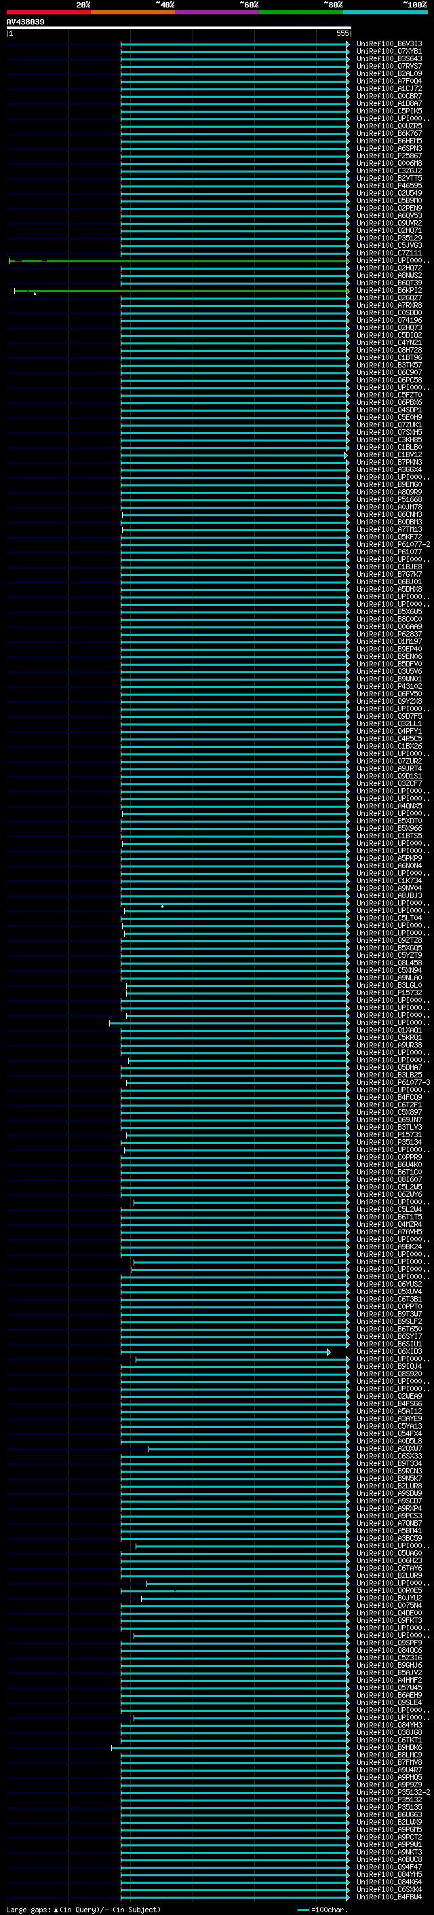Open hit UniRef100_P46595
The height and width of the screenshot is (1915, 434).
click(389, 186)
